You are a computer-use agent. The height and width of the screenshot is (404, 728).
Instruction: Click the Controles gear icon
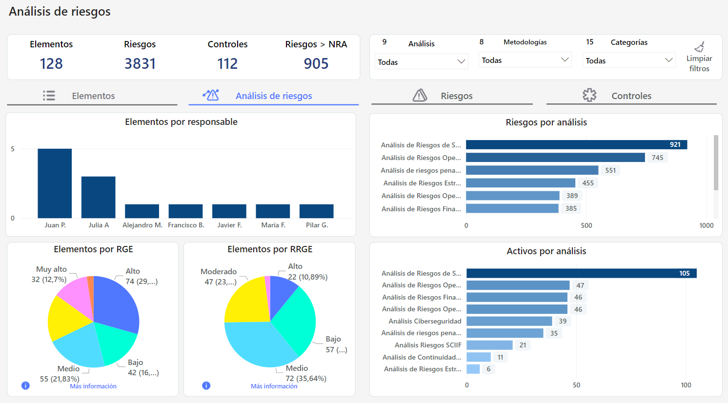click(589, 95)
